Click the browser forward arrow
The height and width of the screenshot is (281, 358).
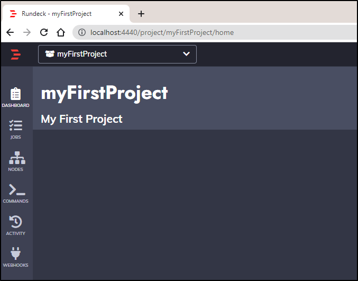coord(27,32)
